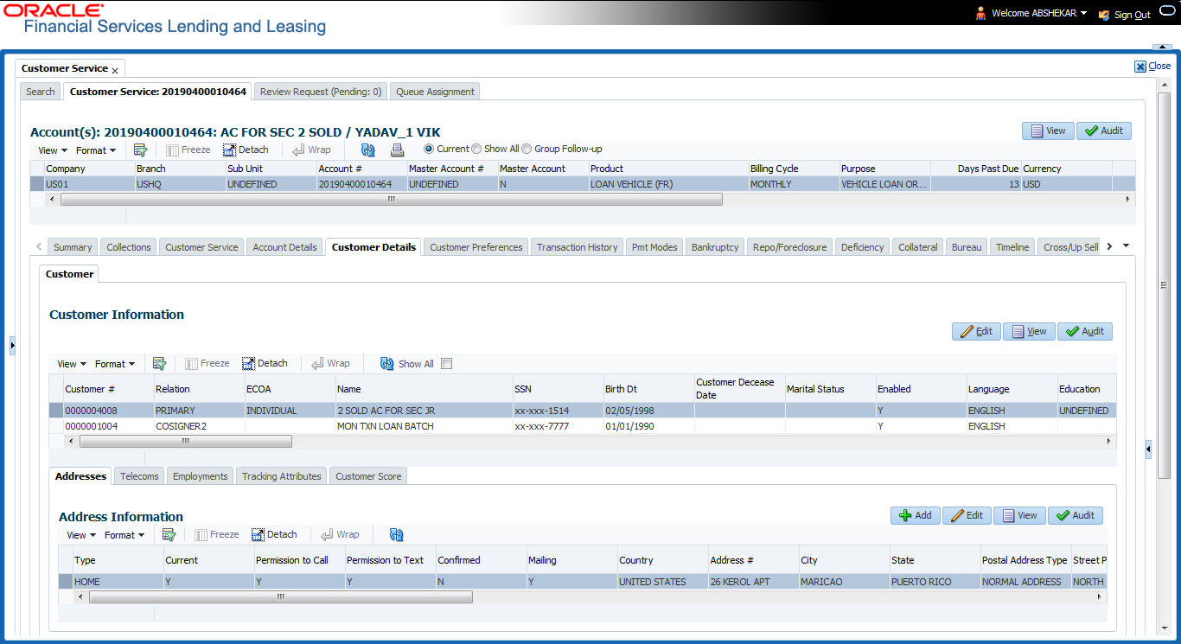Viewport: 1181px width, 644px height.
Task: Click Edit in Customer Information
Action: pyautogui.click(x=976, y=331)
